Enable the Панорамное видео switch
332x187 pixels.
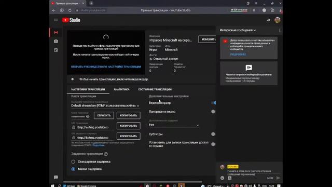point(213,112)
